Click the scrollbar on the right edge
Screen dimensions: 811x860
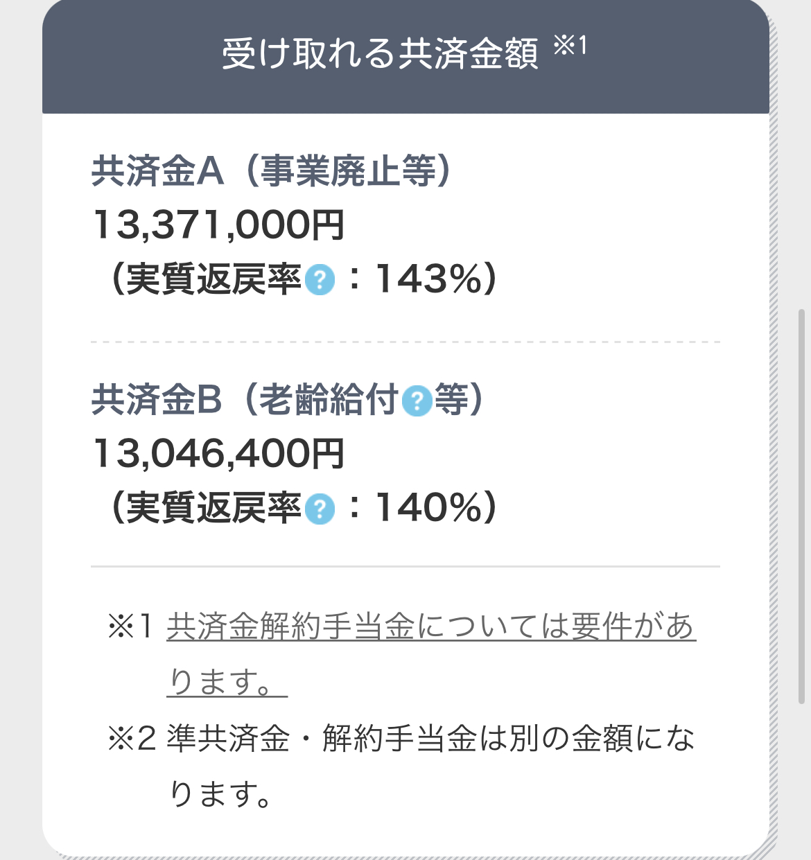click(802, 506)
